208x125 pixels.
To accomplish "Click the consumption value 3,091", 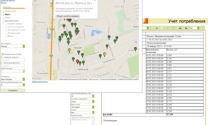I will (x=169, y=55).
